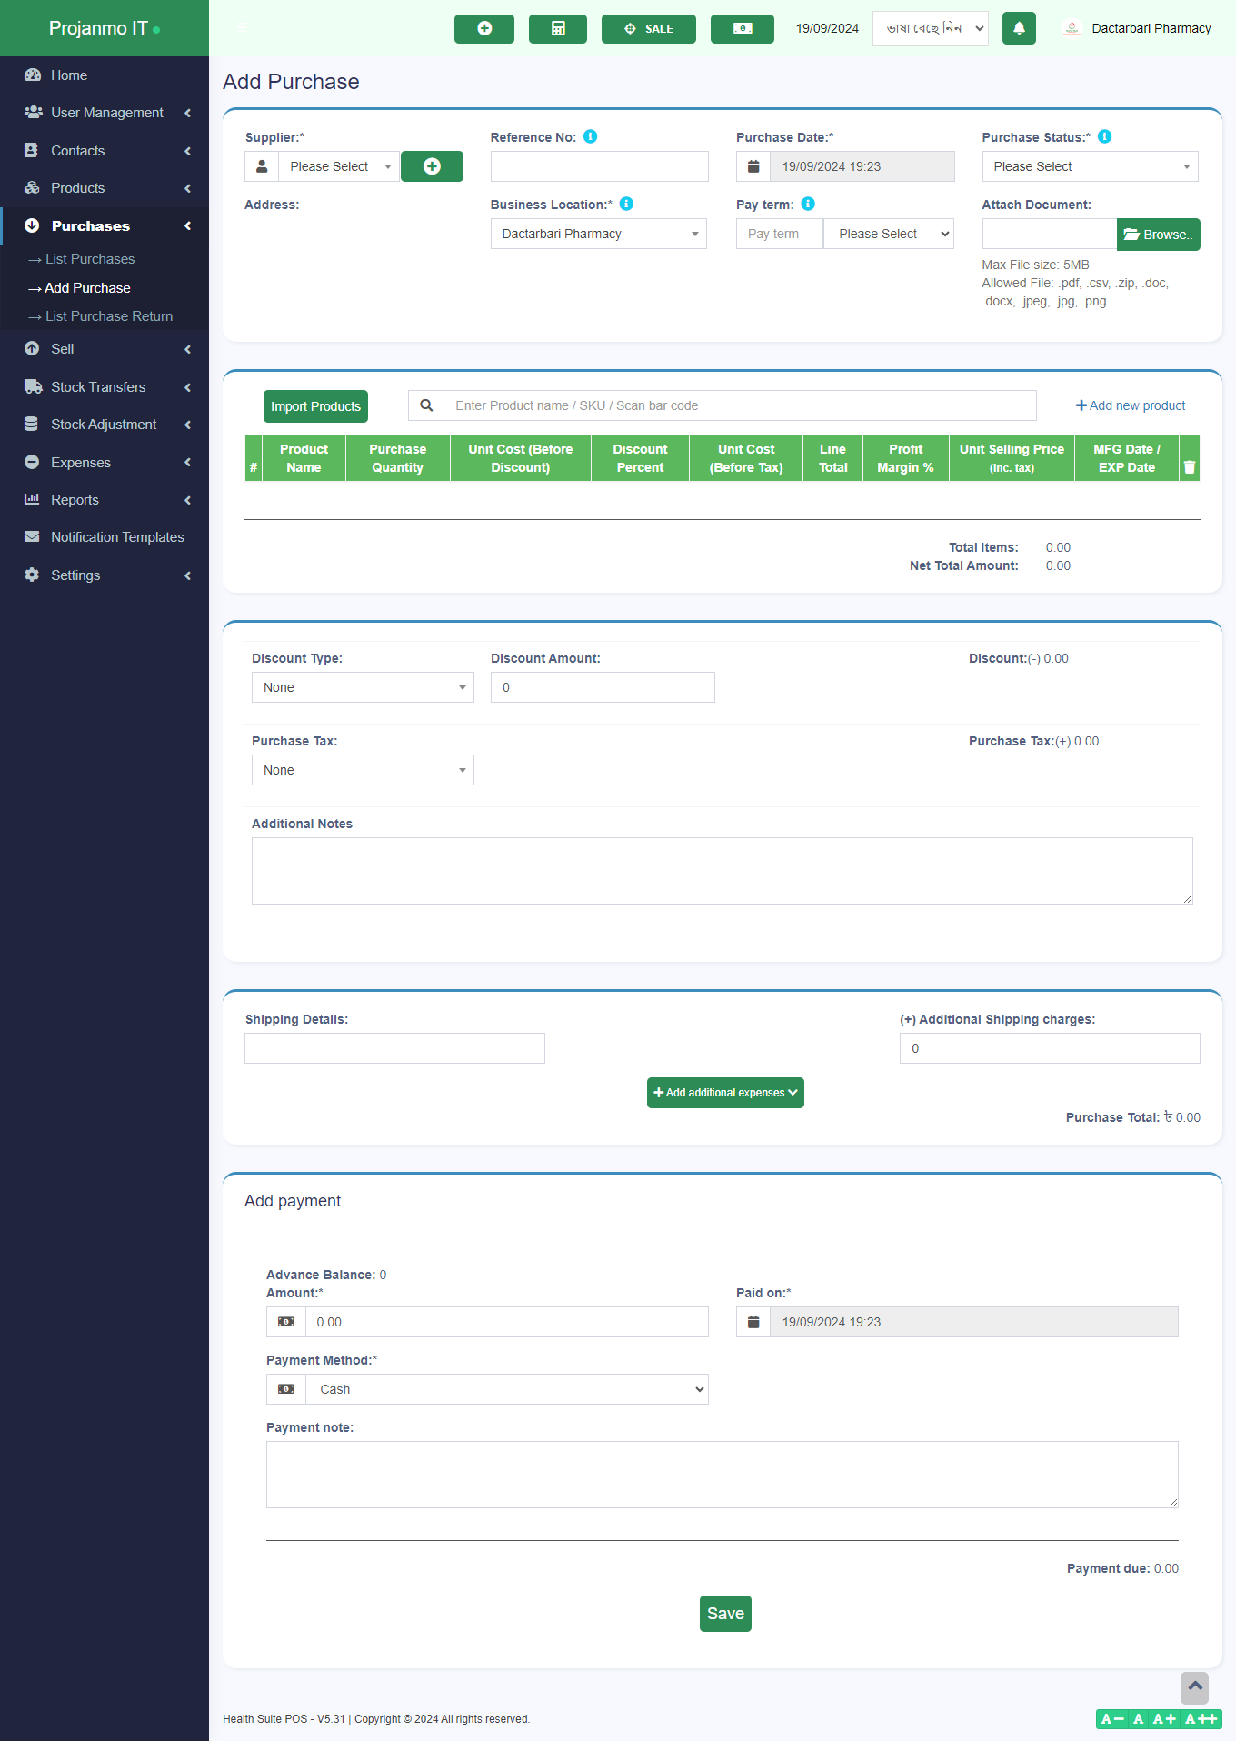Viewport: 1236px width, 1741px height.
Task: Open List Purchases submenu item
Action: click(x=90, y=259)
